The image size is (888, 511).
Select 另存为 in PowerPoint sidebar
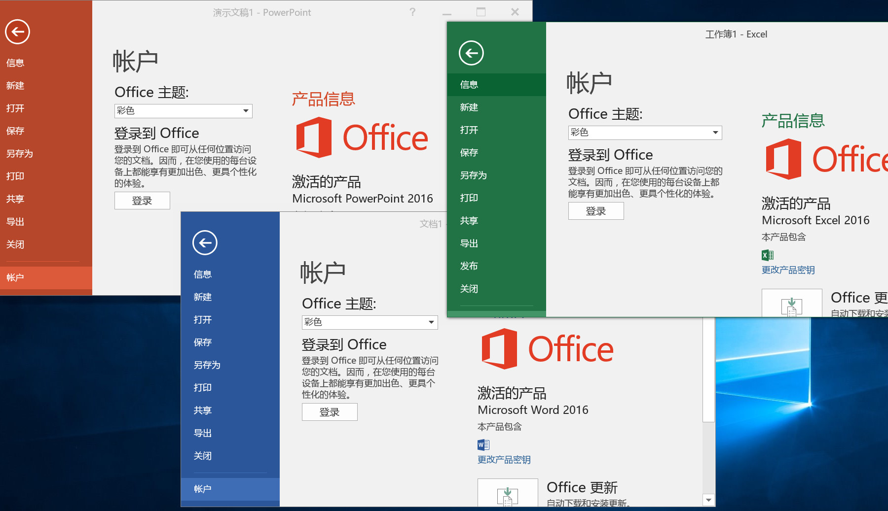click(x=46, y=153)
